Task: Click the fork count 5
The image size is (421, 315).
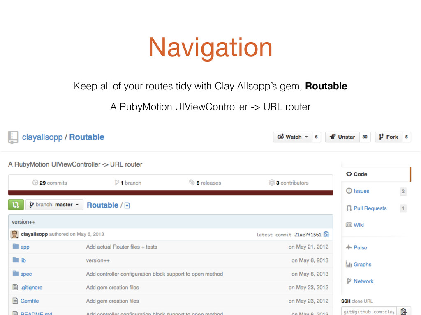Action: coord(407,137)
